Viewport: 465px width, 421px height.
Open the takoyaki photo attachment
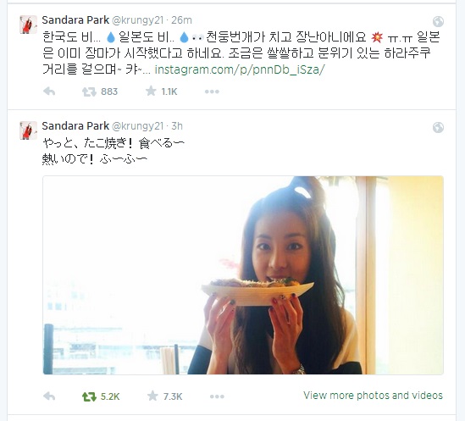coord(243,275)
